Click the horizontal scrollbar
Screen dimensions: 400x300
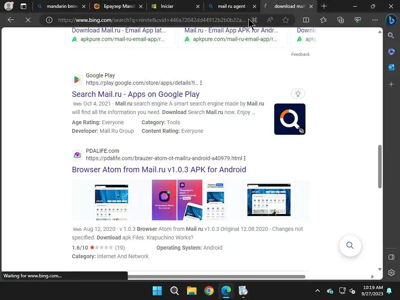click(216, 277)
